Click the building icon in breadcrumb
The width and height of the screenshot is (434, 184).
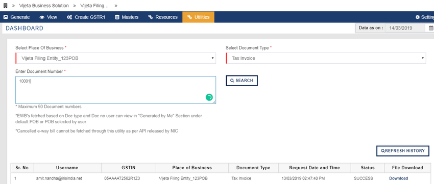pyautogui.click(x=5, y=6)
